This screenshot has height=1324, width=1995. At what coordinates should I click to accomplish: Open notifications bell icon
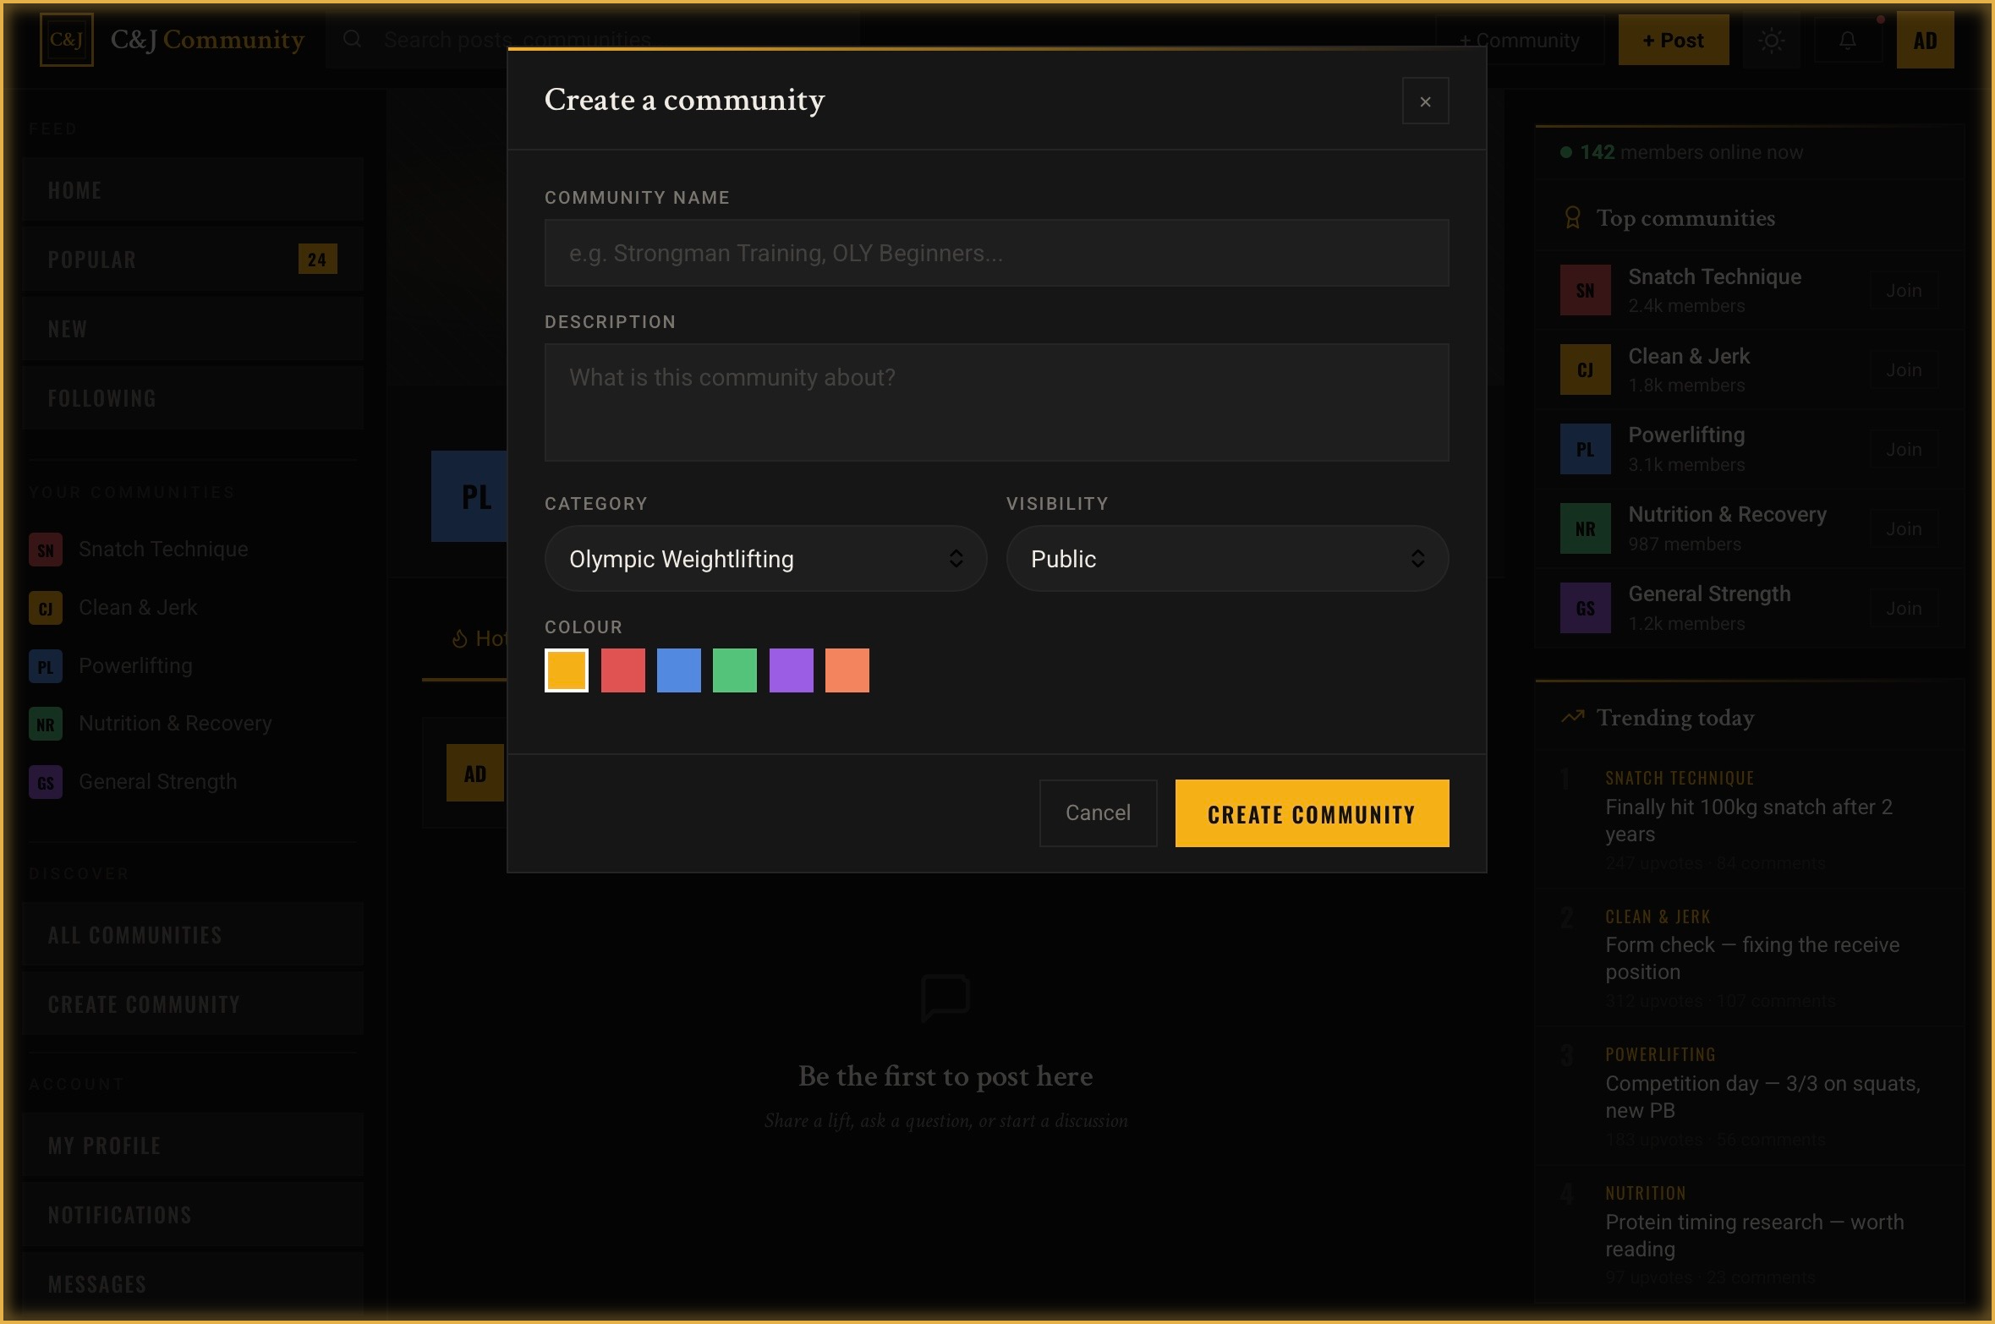point(1848,41)
